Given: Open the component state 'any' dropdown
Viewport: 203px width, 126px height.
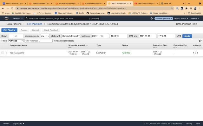Looking at the screenshot, I should click(45, 36).
